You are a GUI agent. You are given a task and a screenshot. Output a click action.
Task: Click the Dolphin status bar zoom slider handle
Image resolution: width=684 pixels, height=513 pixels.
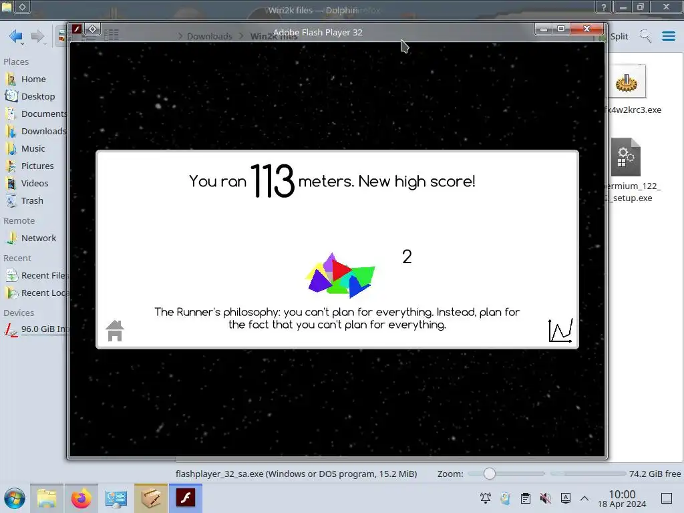click(490, 474)
